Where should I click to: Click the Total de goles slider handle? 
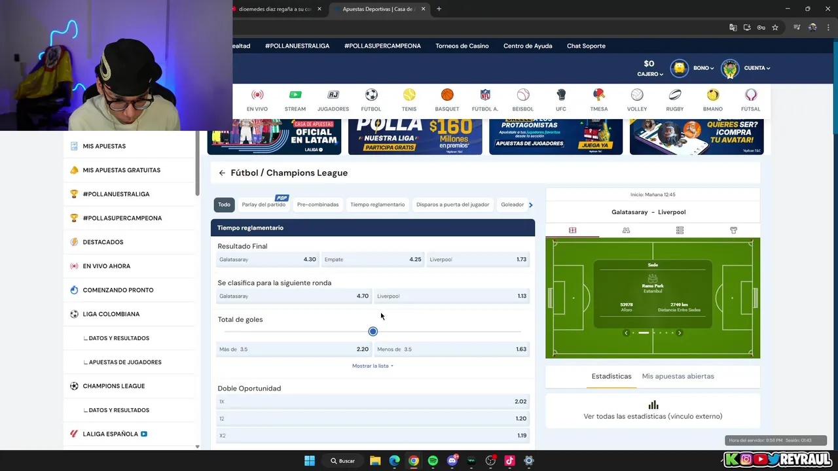(373, 332)
